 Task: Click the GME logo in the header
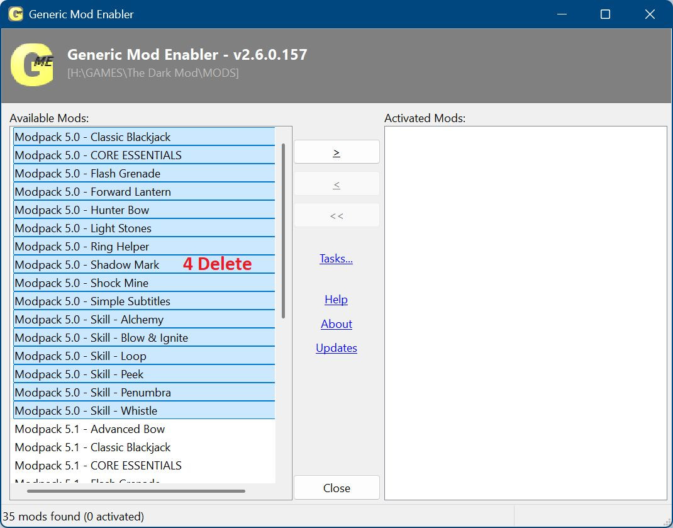[32, 64]
